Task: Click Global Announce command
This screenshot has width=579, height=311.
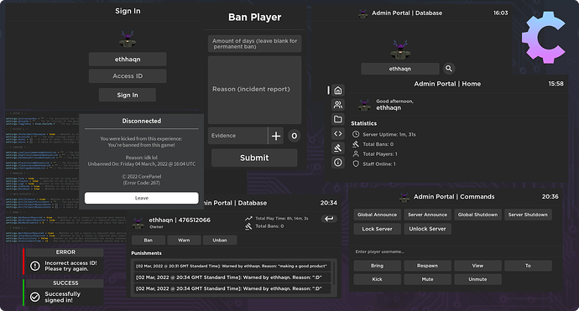Action: [377, 215]
